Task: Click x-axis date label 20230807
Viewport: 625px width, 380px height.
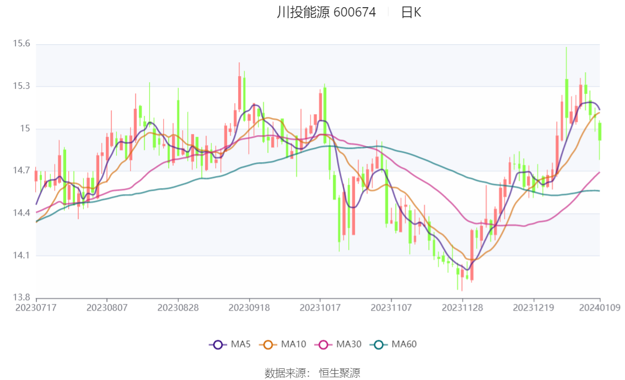Action: [107, 308]
